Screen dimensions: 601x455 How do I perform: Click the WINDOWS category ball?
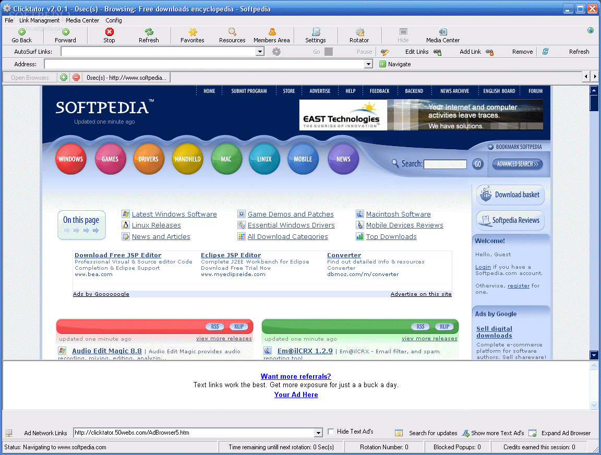click(71, 159)
